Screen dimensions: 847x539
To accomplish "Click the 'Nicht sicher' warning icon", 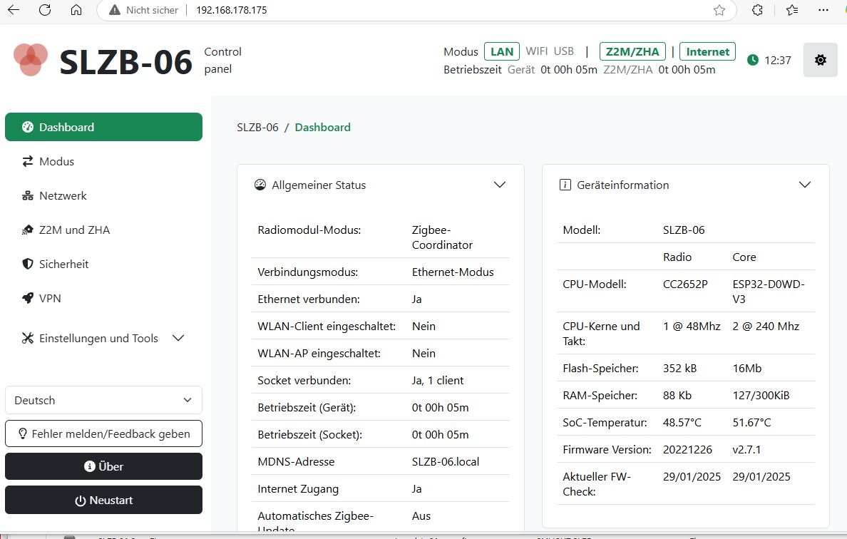I will (115, 10).
